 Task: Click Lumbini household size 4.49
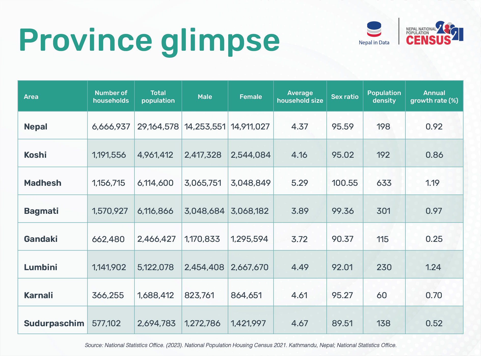click(300, 267)
